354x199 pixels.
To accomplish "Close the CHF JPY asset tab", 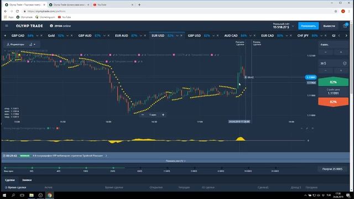I will coord(325,35).
